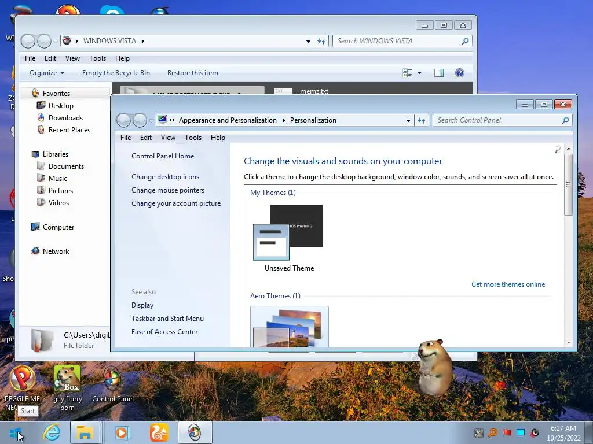Expand the breadcrumb arrow after WINDOWS VISTA
This screenshot has width=593, height=444.
pyautogui.click(x=143, y=41)
